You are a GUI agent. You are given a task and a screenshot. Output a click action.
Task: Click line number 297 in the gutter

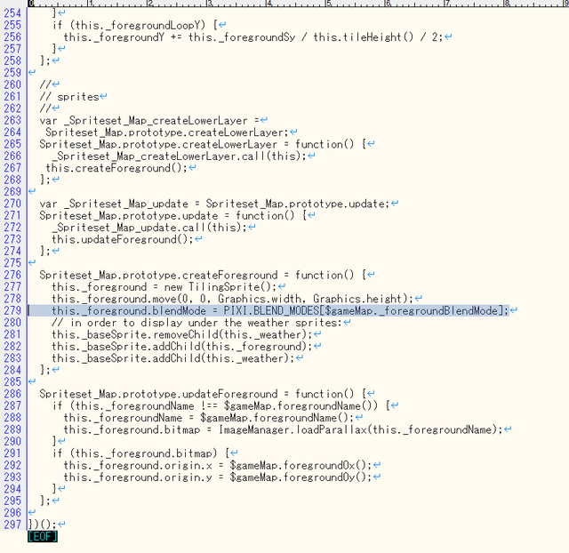12,525
